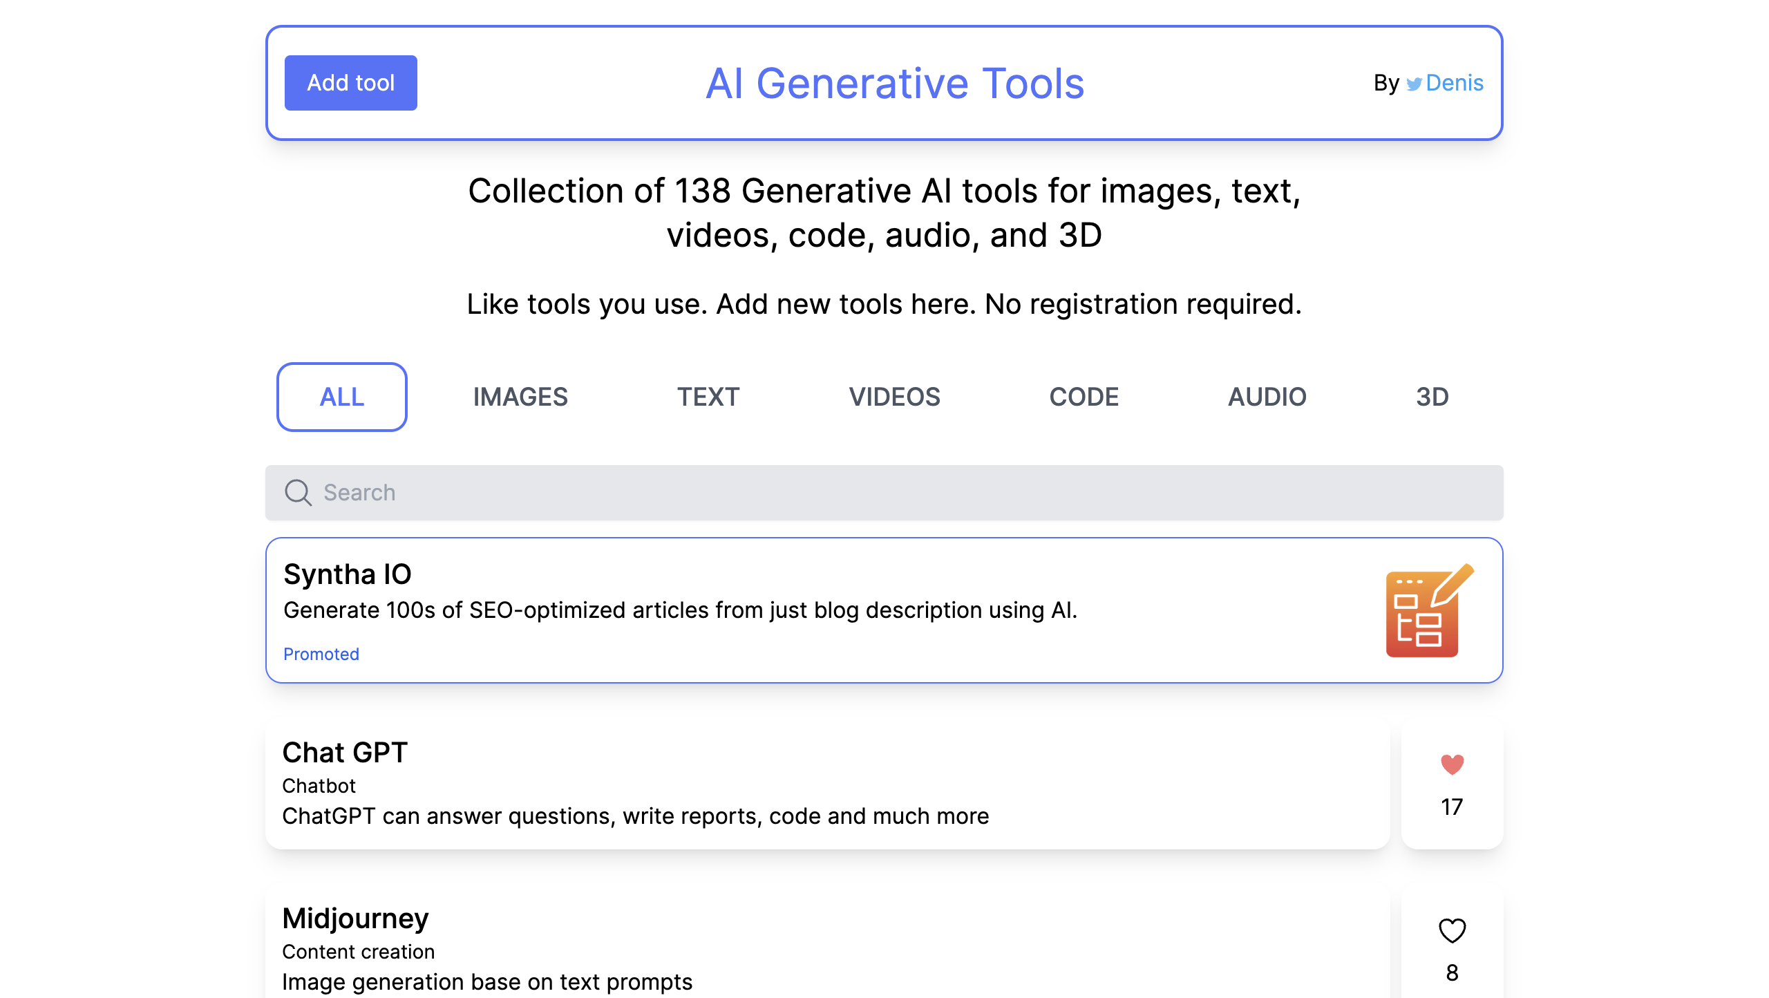The width and height of the screenshot is (1769, 998).
Task: Open the AUDIO category tab
Action: [x=1267, y=397]
